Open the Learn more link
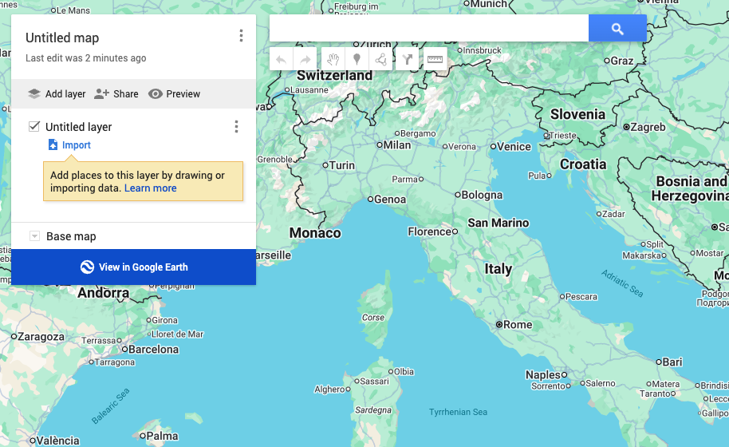 pyautogui.click(x=150, y=188)
